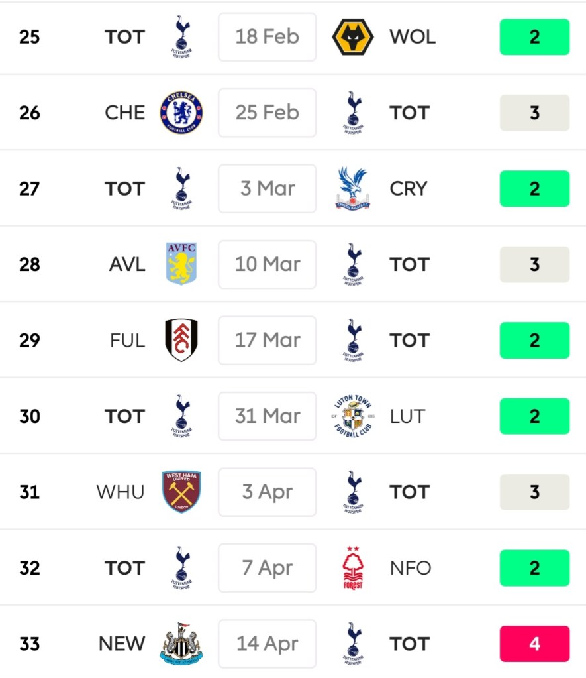586x678 pixels.
Task: Click the Nottingham Forest tree logo
Action: [x=353, y=568]
